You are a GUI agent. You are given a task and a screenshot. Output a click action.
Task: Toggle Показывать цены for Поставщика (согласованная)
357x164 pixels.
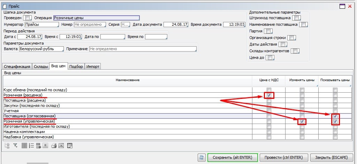(335, 116)
